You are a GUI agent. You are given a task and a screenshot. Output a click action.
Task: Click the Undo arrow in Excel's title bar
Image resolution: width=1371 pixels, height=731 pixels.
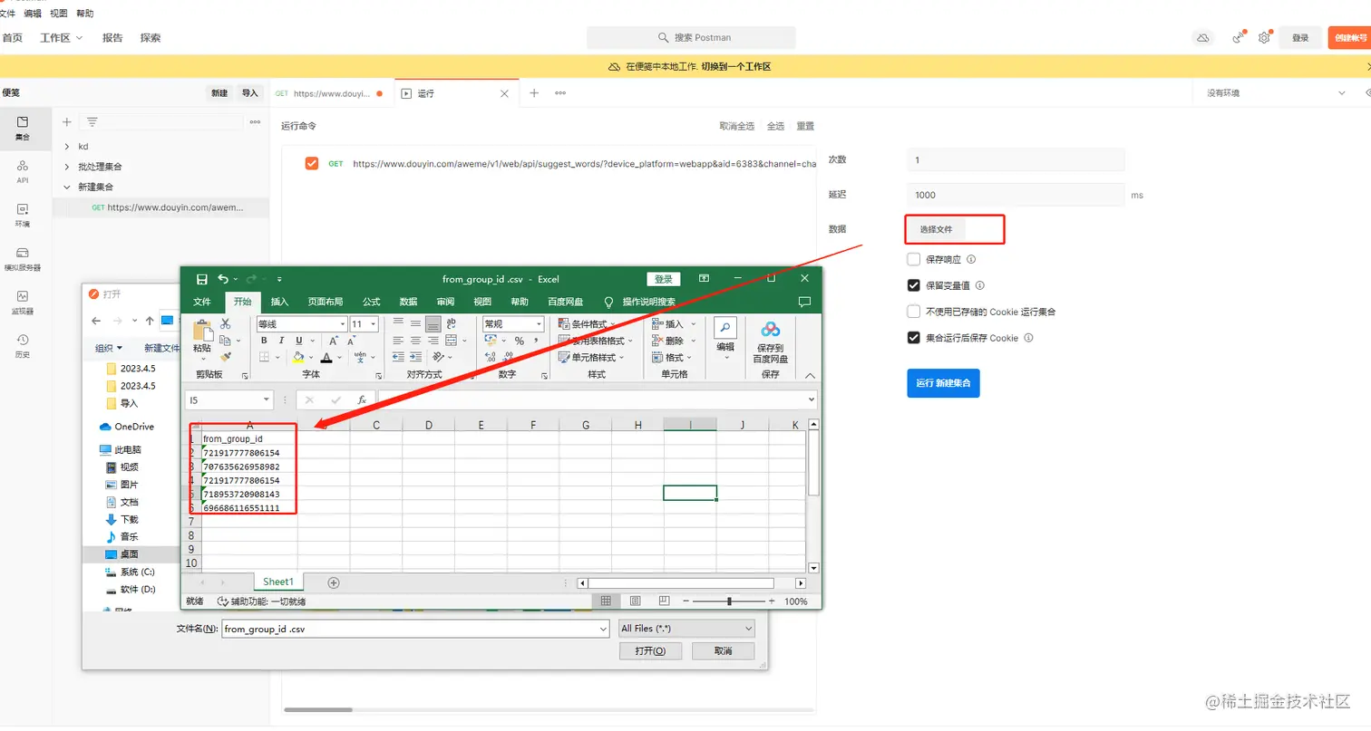click(223, 279)
